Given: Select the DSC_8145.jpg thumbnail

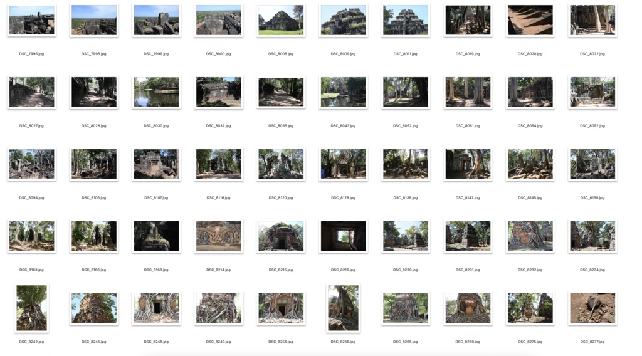Looking at the screenshot, I should click(x=530, y=164).
